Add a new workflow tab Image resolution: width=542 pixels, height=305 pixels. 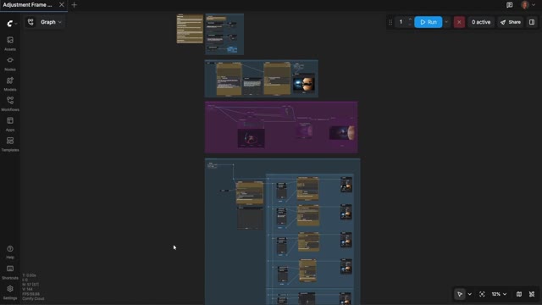(x=74, y=5)
